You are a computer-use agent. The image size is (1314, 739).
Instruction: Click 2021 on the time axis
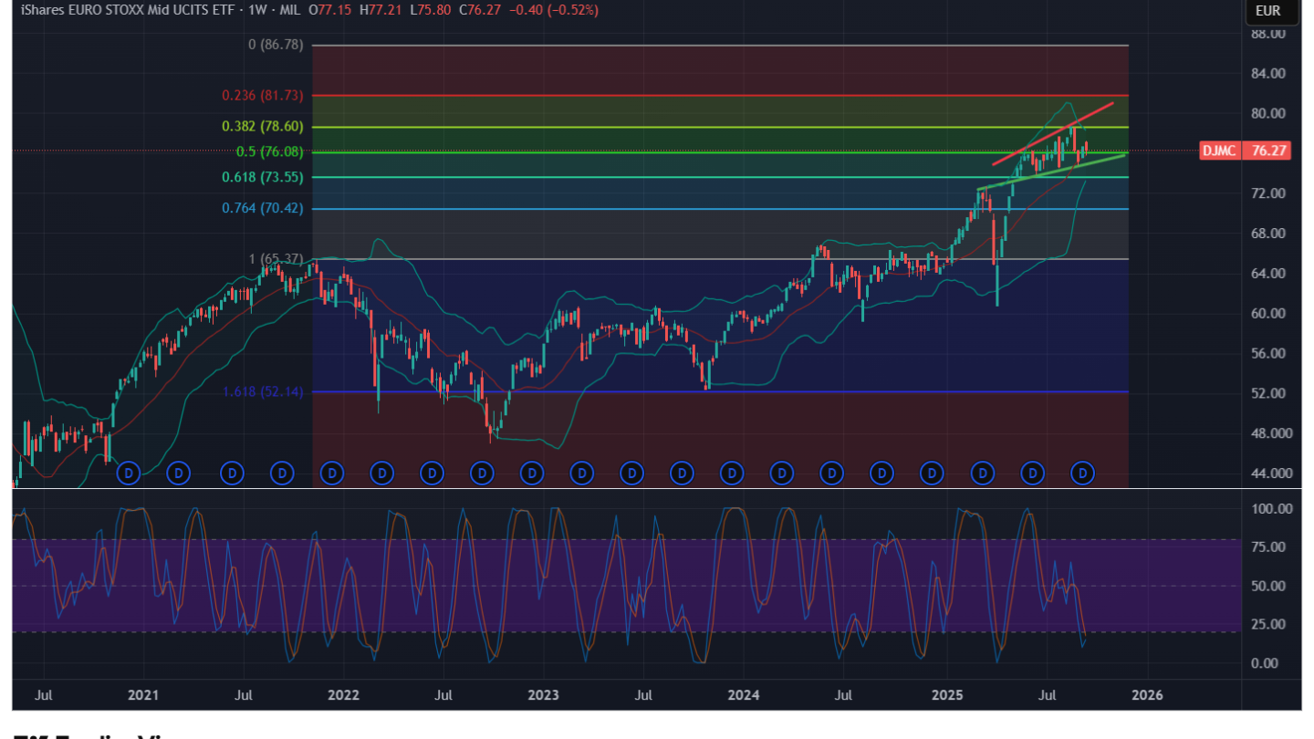[x=143, y=695]
